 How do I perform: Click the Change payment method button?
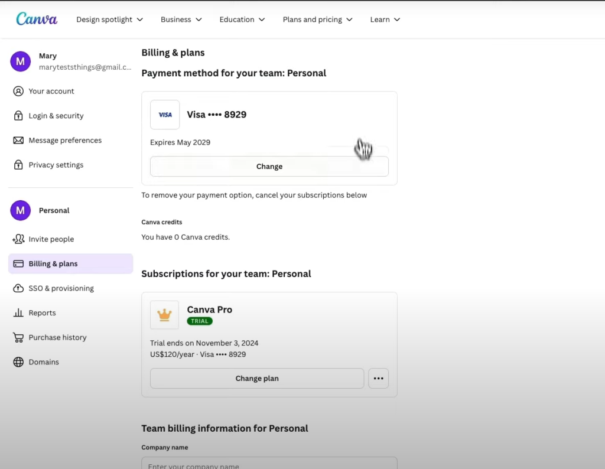pos(269,167)
